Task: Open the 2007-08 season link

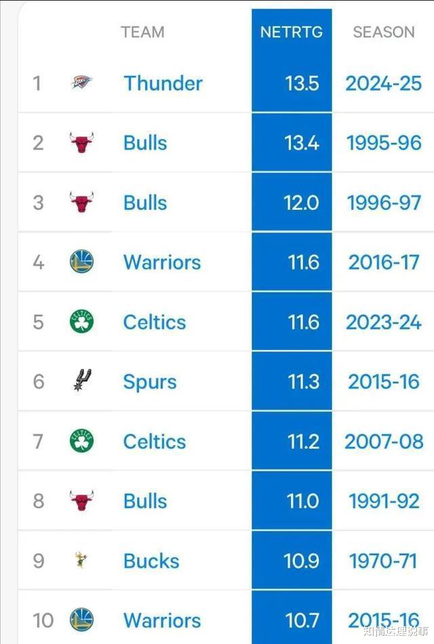Action: pos(384,441)
